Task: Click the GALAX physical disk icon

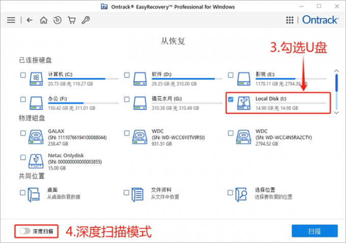Action: [x=36, y=137]
